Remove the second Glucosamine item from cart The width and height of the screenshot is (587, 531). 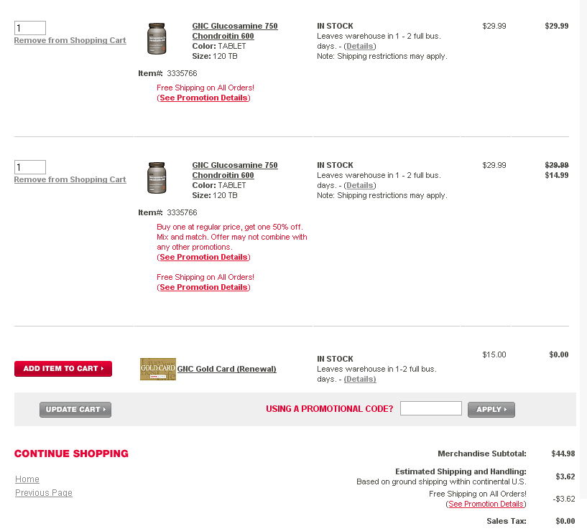click(70, 179)
